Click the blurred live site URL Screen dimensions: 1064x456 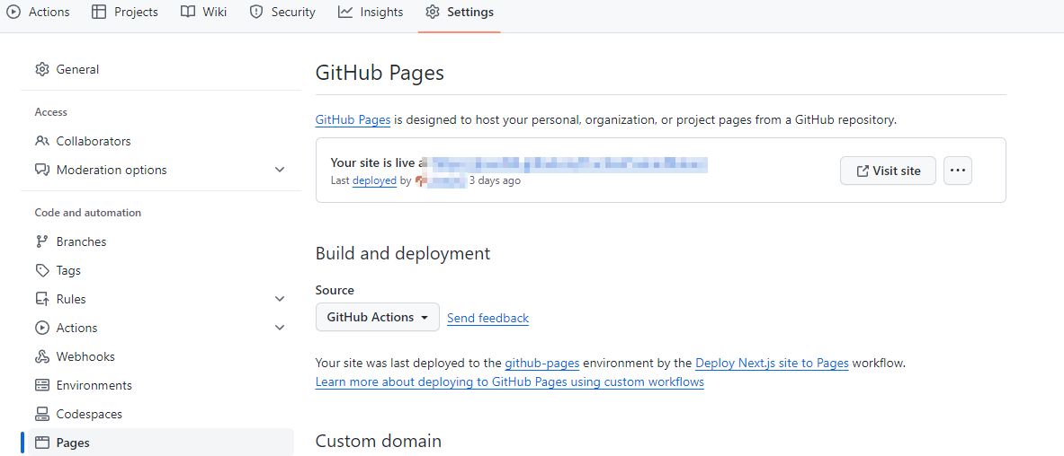click(x=565, y=162)
